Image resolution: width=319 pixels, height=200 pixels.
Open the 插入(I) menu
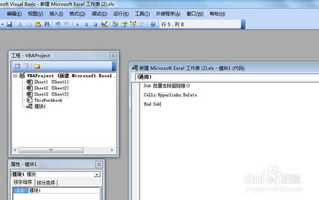click(56, 14)
